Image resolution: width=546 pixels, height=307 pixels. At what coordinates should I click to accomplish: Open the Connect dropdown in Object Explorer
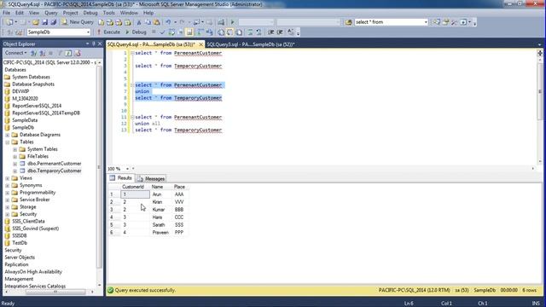(x=15, y=53)
